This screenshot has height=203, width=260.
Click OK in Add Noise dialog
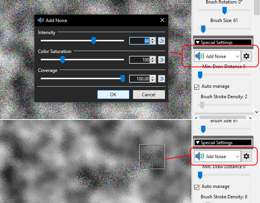coord(113,94)
